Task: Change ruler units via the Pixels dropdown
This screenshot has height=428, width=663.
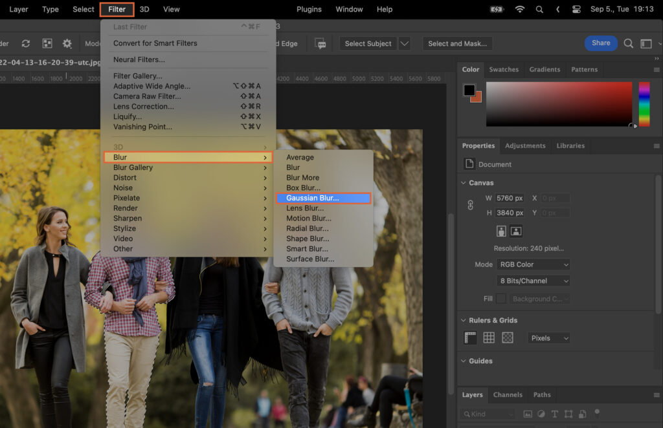Action: coord(548,337)
